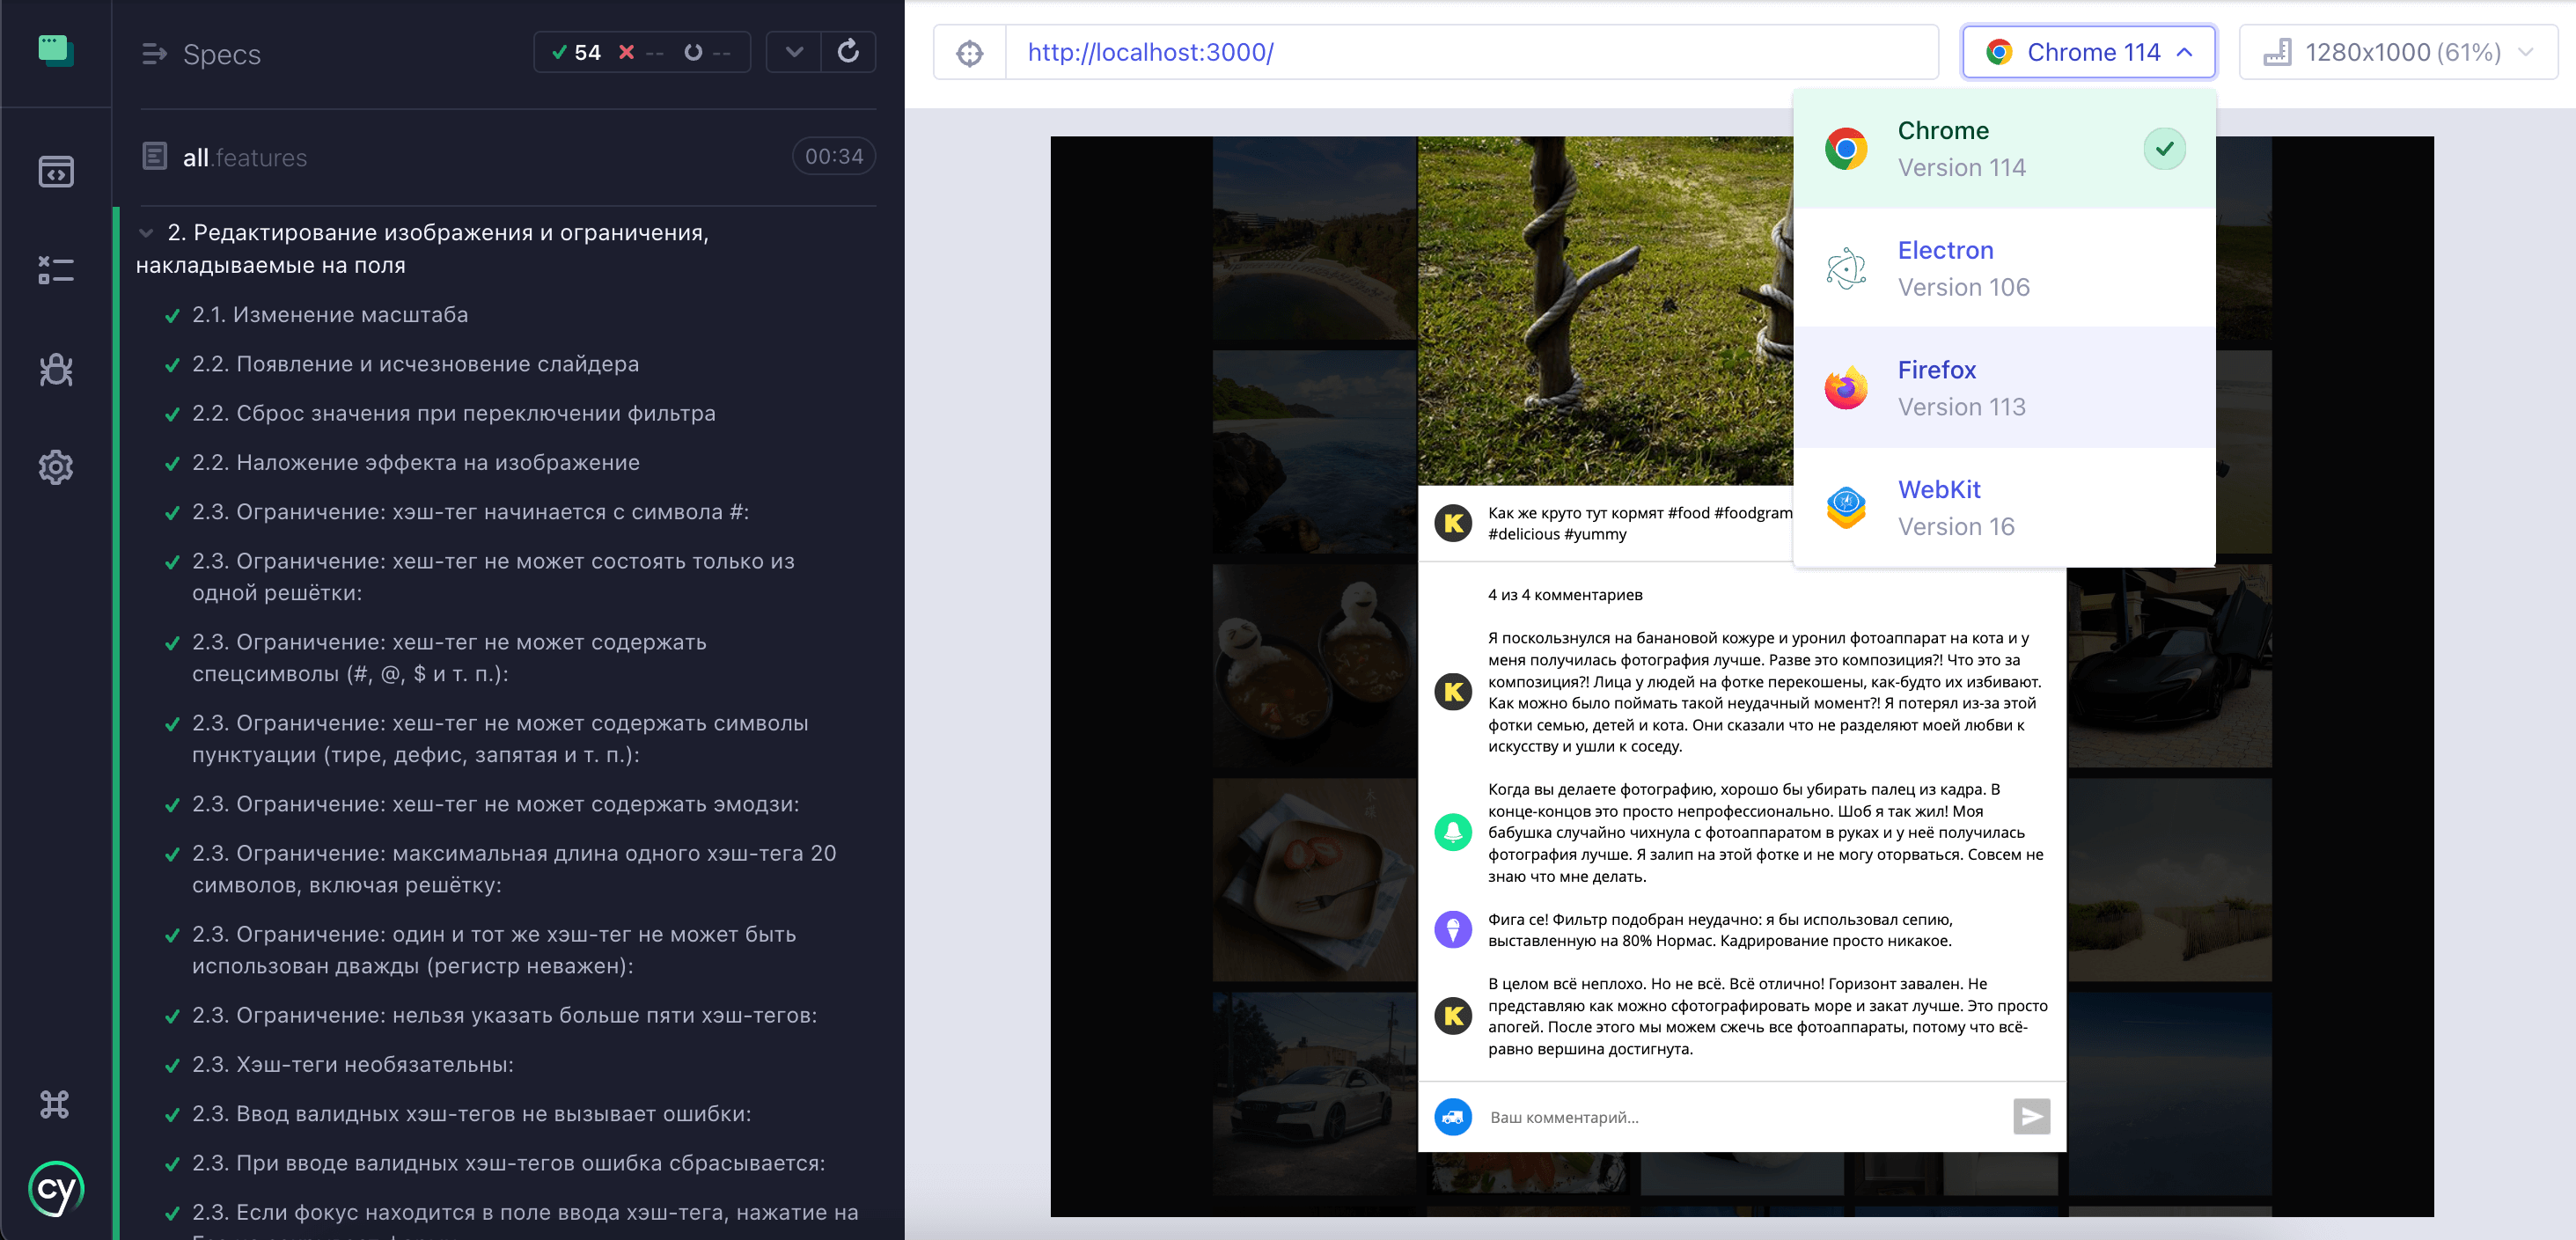
Task: Open keyboard shortcuts command icon
Action: (55, 1104)
